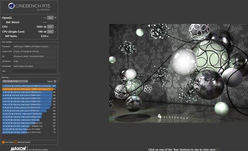Select the GFX Board field showing AMD Radeon
Screen dimensions: 248x151
click(34, 66)
